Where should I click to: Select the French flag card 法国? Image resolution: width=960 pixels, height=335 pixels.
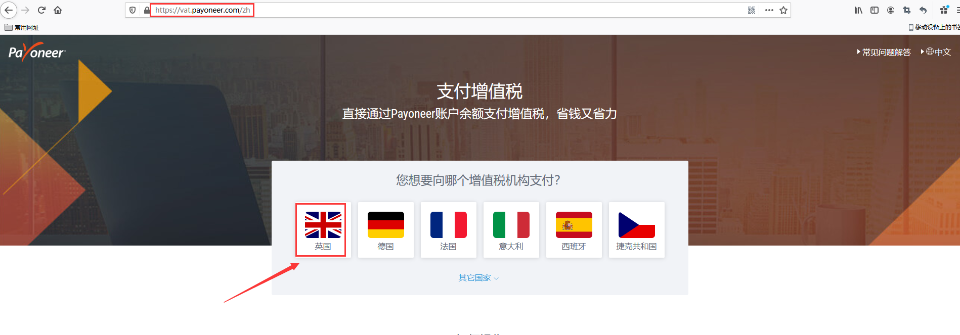coord(449,230)
